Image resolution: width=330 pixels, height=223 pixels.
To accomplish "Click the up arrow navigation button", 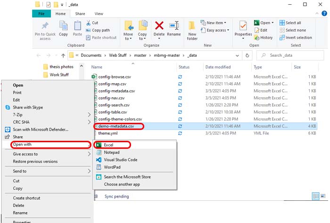I will click(64, 55).
